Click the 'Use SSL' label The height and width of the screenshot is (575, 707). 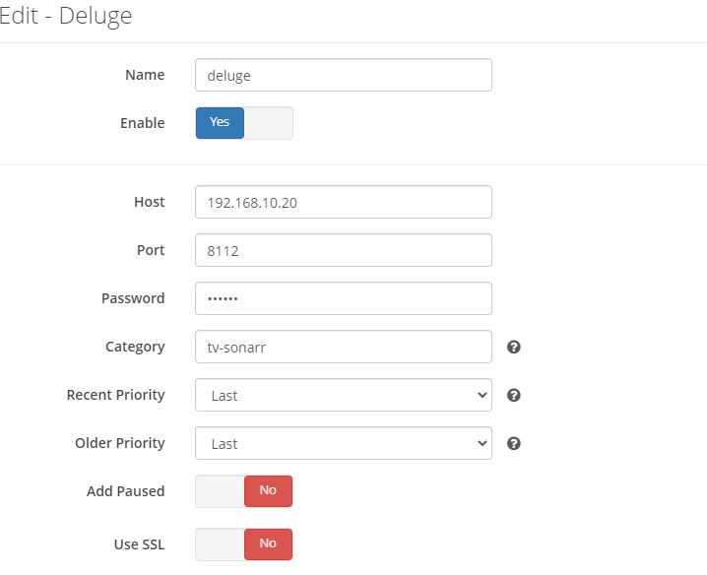click(x=139, y=544)
